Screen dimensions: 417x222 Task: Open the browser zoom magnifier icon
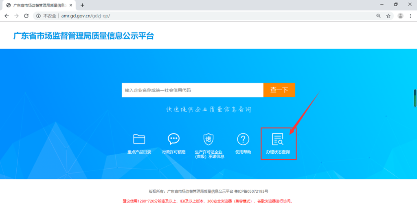tap(379, 16)
